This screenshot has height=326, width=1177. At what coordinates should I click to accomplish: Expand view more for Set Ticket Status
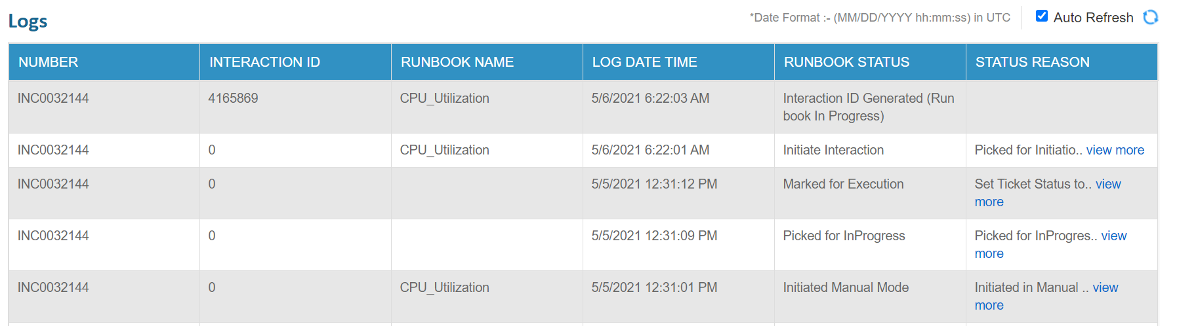click(x=1107, y=185)
